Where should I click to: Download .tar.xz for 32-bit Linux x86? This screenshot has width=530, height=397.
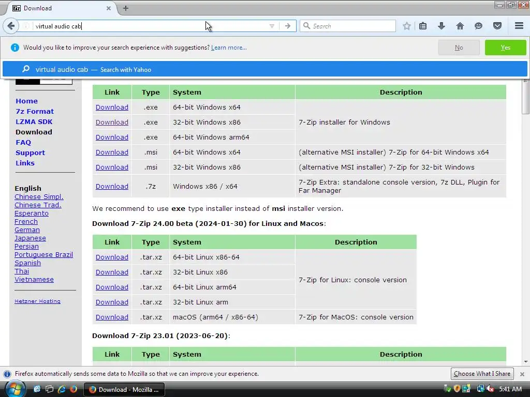pos(112,272)
